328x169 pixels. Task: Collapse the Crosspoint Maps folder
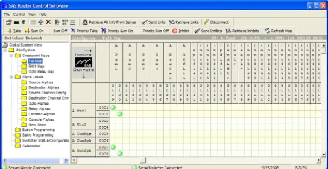[11, 56]
